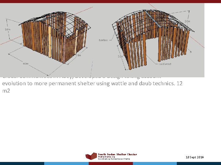The width and height of the screenshot is (221, 165).
Task: Click the South Sudan Shelter Cluster logo icon
Action: click(91, 156)
